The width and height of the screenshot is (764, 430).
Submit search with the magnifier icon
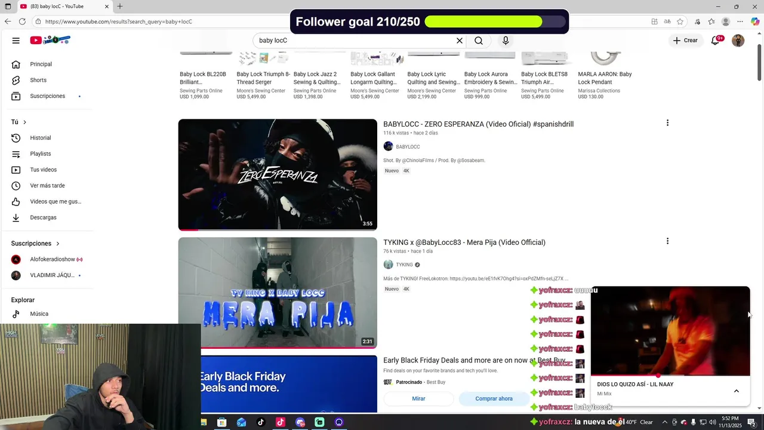coord(479,41)
